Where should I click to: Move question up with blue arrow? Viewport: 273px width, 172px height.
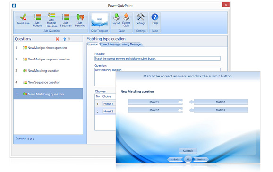click(x=65, y=39)
